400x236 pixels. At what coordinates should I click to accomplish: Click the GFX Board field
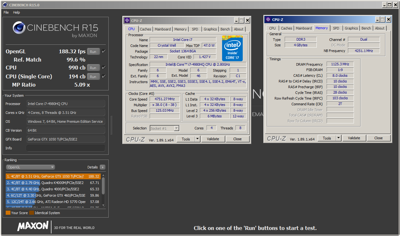(x=65, y=139)
